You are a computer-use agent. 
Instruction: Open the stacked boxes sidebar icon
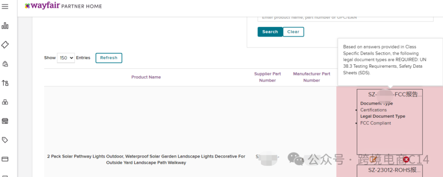click(5, 102)
